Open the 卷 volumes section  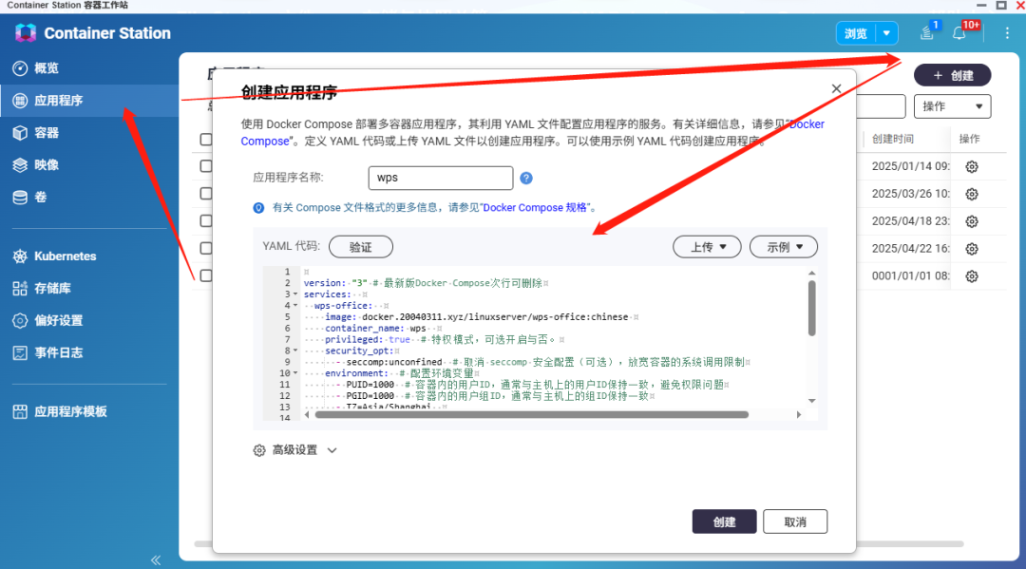pyautogui.click(x=41, y=197)
